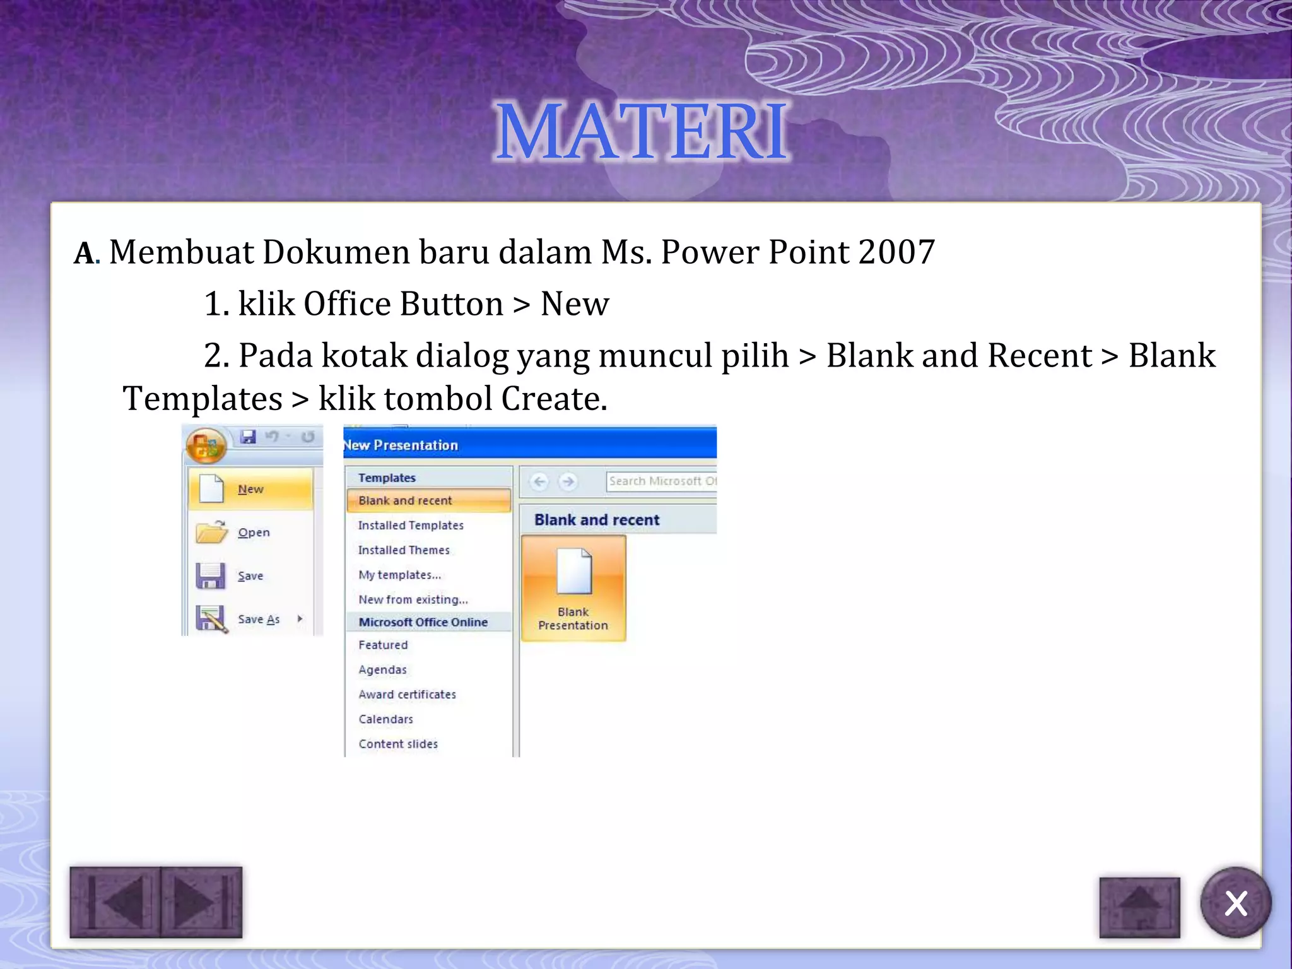Click the Redo icon in Quick Access toolbar
The image size is (1292, 969).
[307, 437]
